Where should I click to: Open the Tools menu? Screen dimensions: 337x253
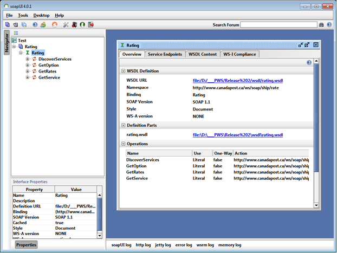pyautogui.click(x=23, y=16)
